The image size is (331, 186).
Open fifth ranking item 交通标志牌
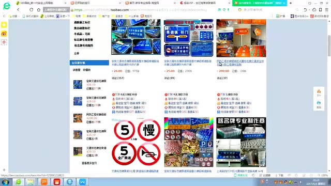[x=96, y=148]
